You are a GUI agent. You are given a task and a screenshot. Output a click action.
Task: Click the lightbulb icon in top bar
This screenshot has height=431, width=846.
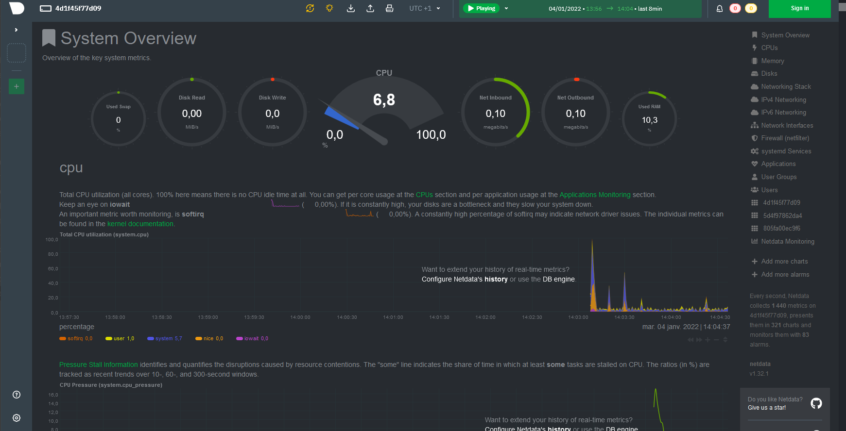(329, 8)
